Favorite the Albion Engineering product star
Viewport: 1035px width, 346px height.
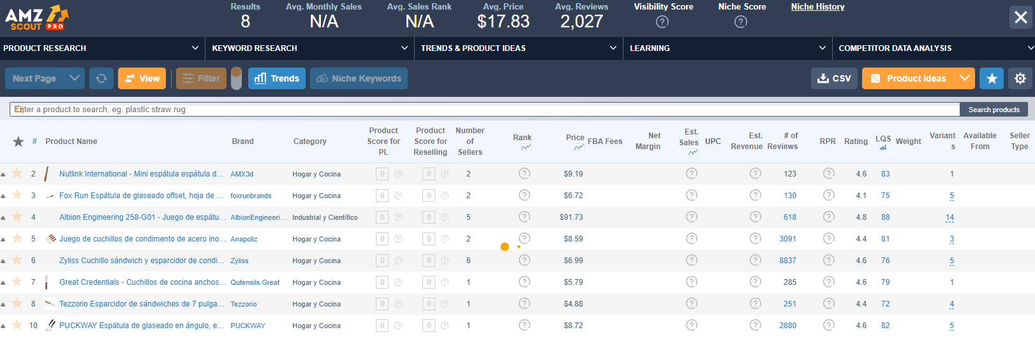click(17, 216)
